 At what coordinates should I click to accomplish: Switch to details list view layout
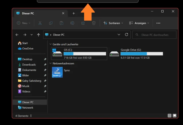[170, 116]
